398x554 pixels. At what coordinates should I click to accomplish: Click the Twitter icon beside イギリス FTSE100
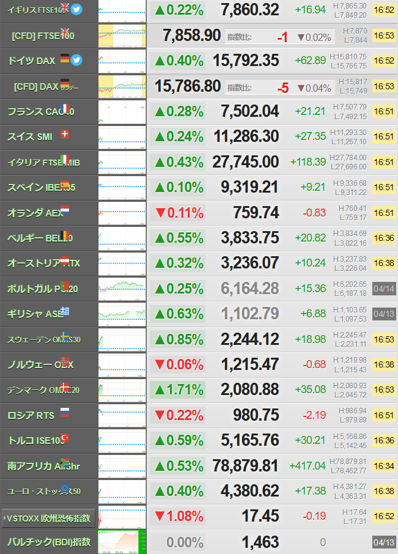point(76,9)
